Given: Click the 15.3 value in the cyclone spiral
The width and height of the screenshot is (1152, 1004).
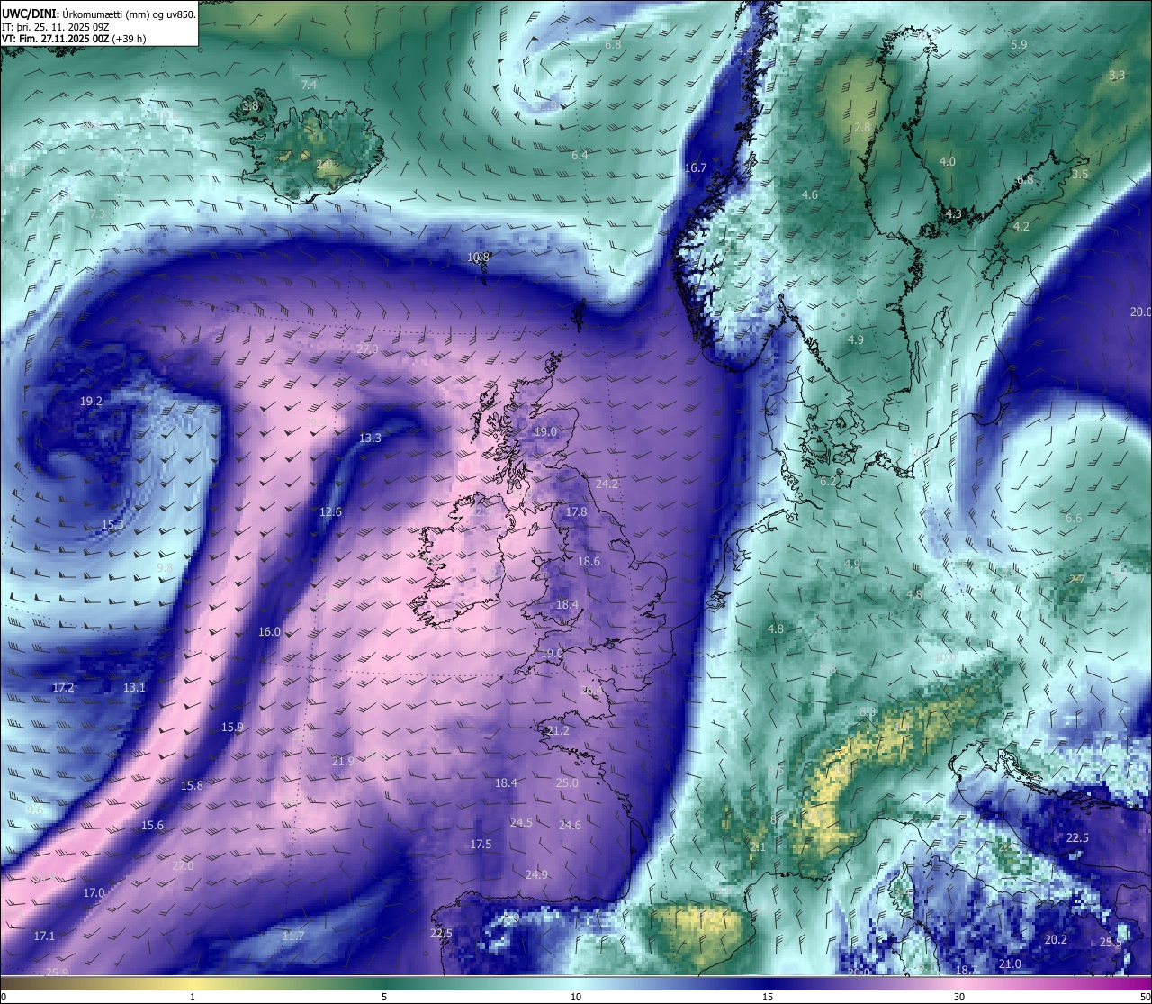Looking at the screenshot, I should coord(112,524).
